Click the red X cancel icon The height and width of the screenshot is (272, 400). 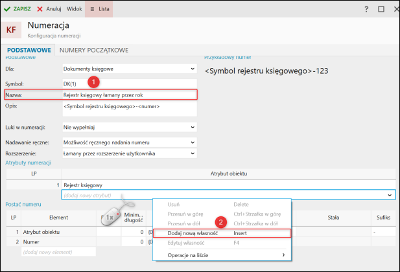pos(40,9)
